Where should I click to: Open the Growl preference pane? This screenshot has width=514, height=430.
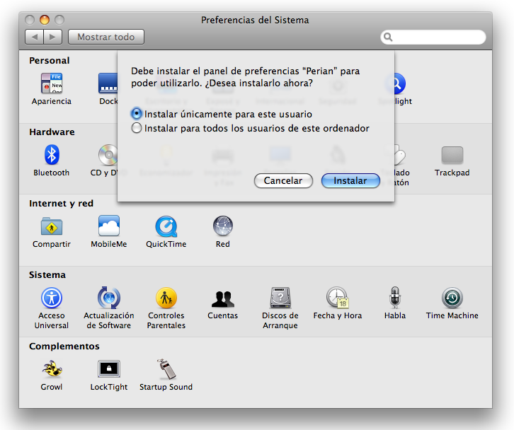(x=52, y=375)
